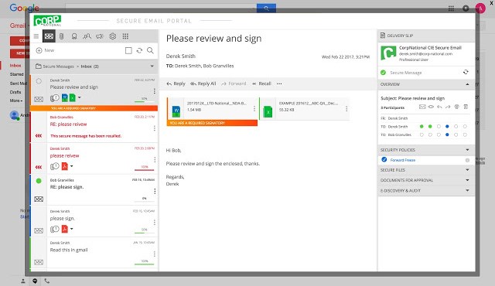The height and width of the screenshot is (286, 495).
Task: Open the more actions ellipsis beside Recall
Action: pos(279,83)
